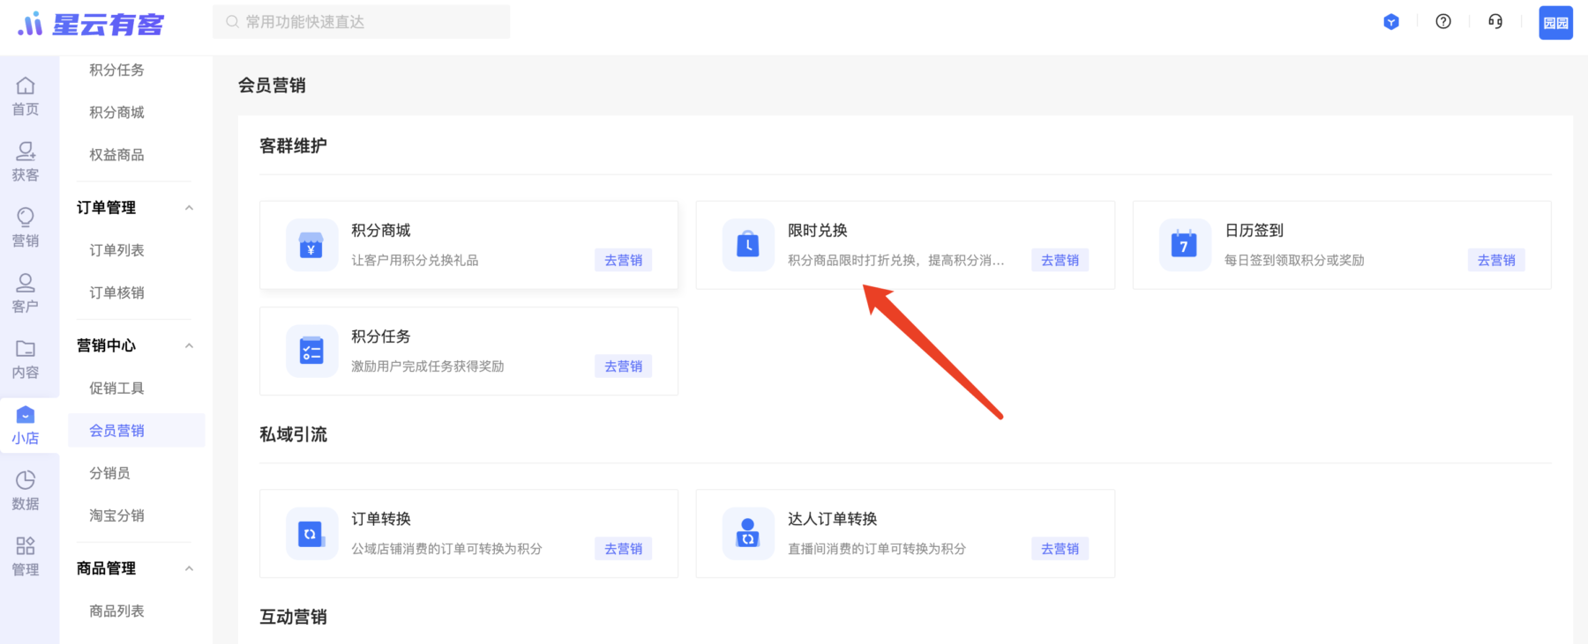Image resolution: width=1588 pixels, height=644 pixels.
Task: Open 分销员 menu item
Action: pyautogui.click(x=109, y=473)
